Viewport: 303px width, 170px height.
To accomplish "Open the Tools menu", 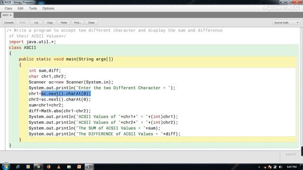I will click(x=33, y=8).
